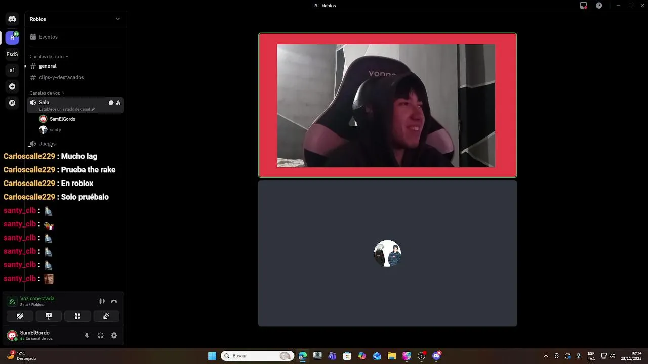Invite people to Sala channel icon
This screenshot has width=648, height=364.
(x=118, y=103)
